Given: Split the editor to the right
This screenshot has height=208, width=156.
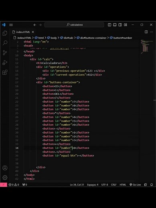Looking at the screenshot, I should pyautogui.click(x=146, y=32).
